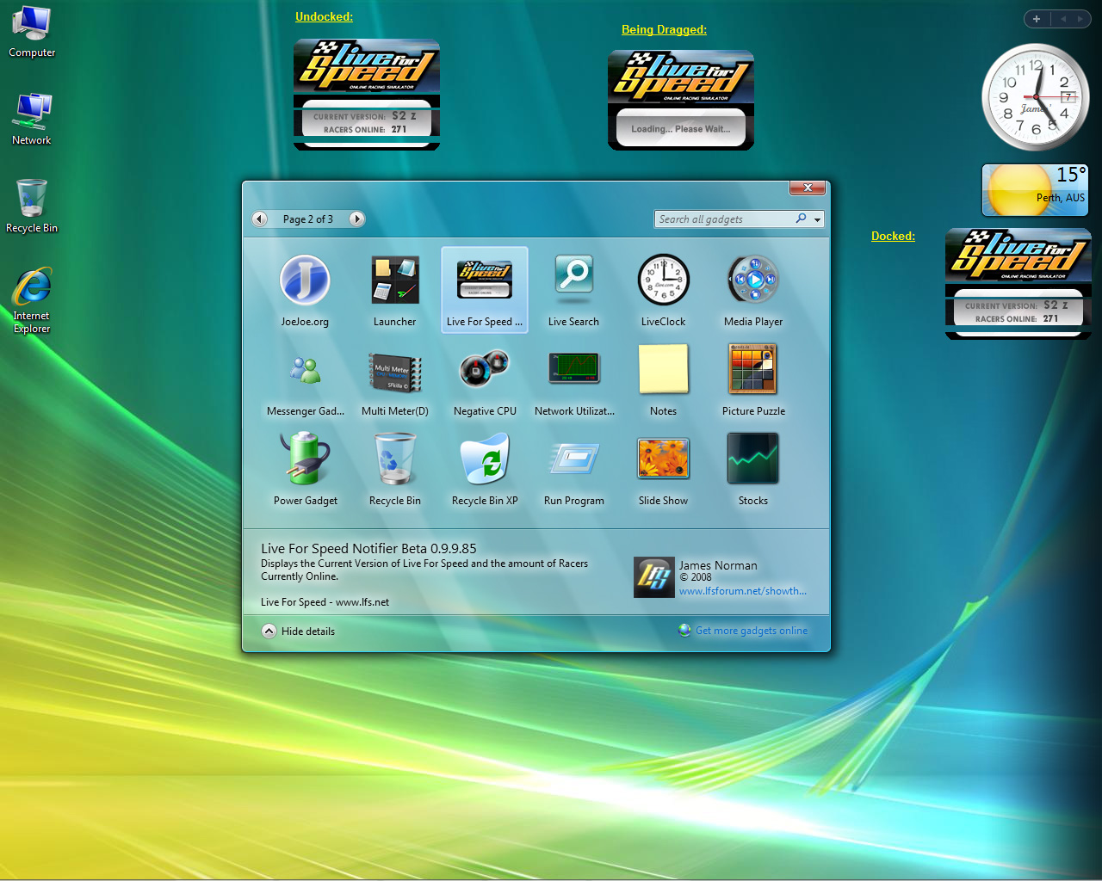This screenshot has width=1102, height=881.
Task: Select the Run Program gadget
Action: click(574, 470)
